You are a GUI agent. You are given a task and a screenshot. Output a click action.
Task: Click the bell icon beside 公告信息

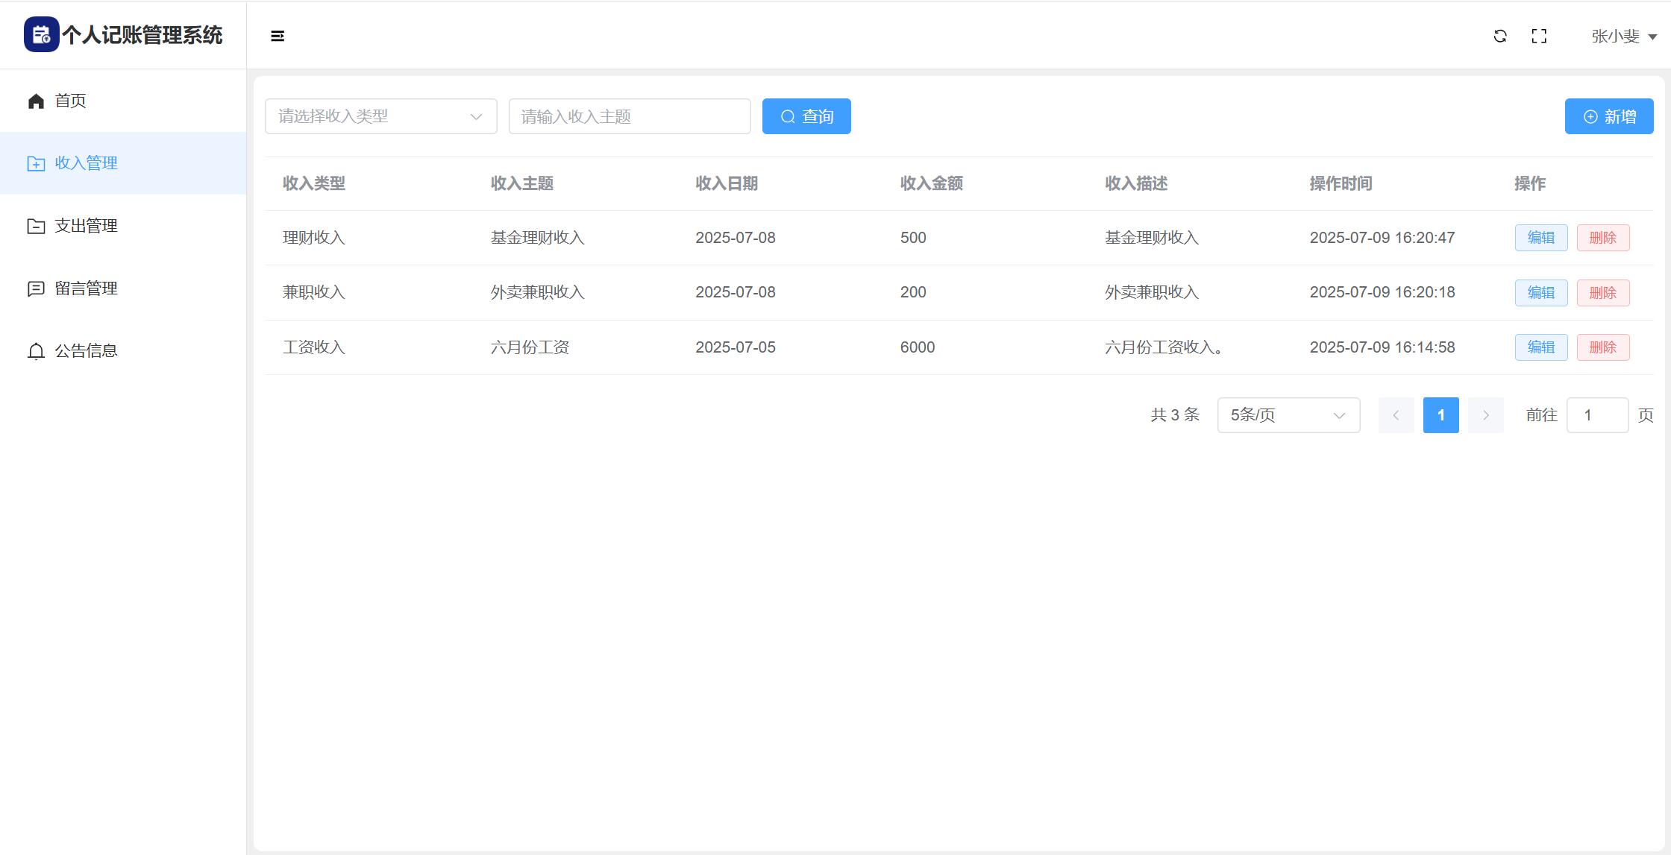[36, 351]
